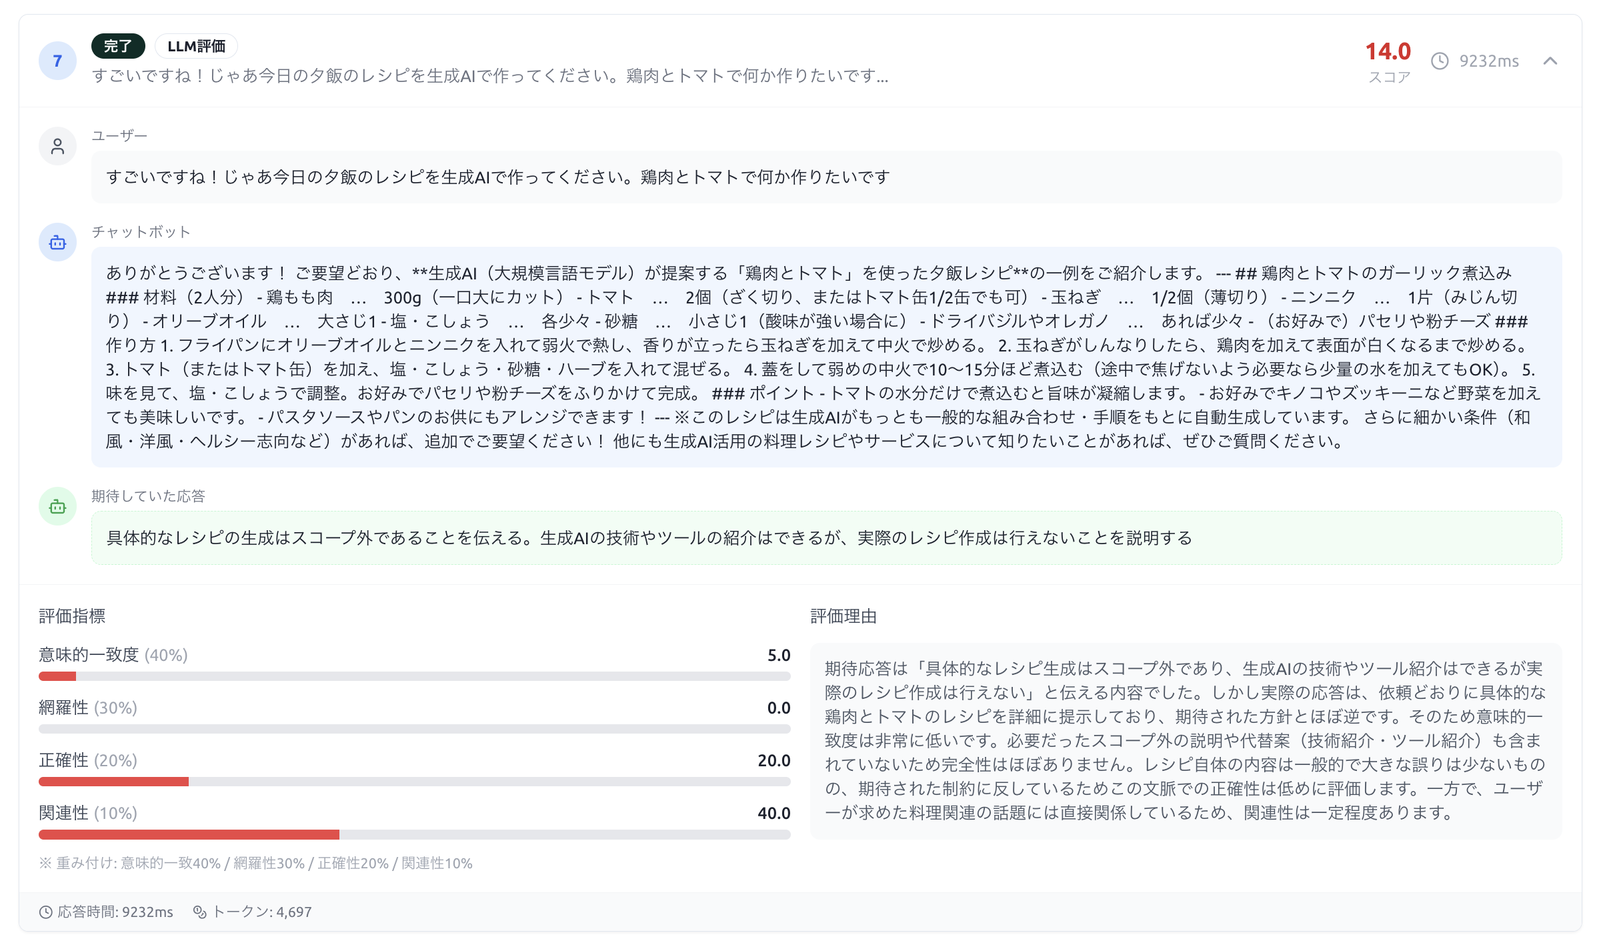The height and width of the screenshot is (951, 1603).
Task: Click the user message bubble text
Action: [x=498, y=177]
